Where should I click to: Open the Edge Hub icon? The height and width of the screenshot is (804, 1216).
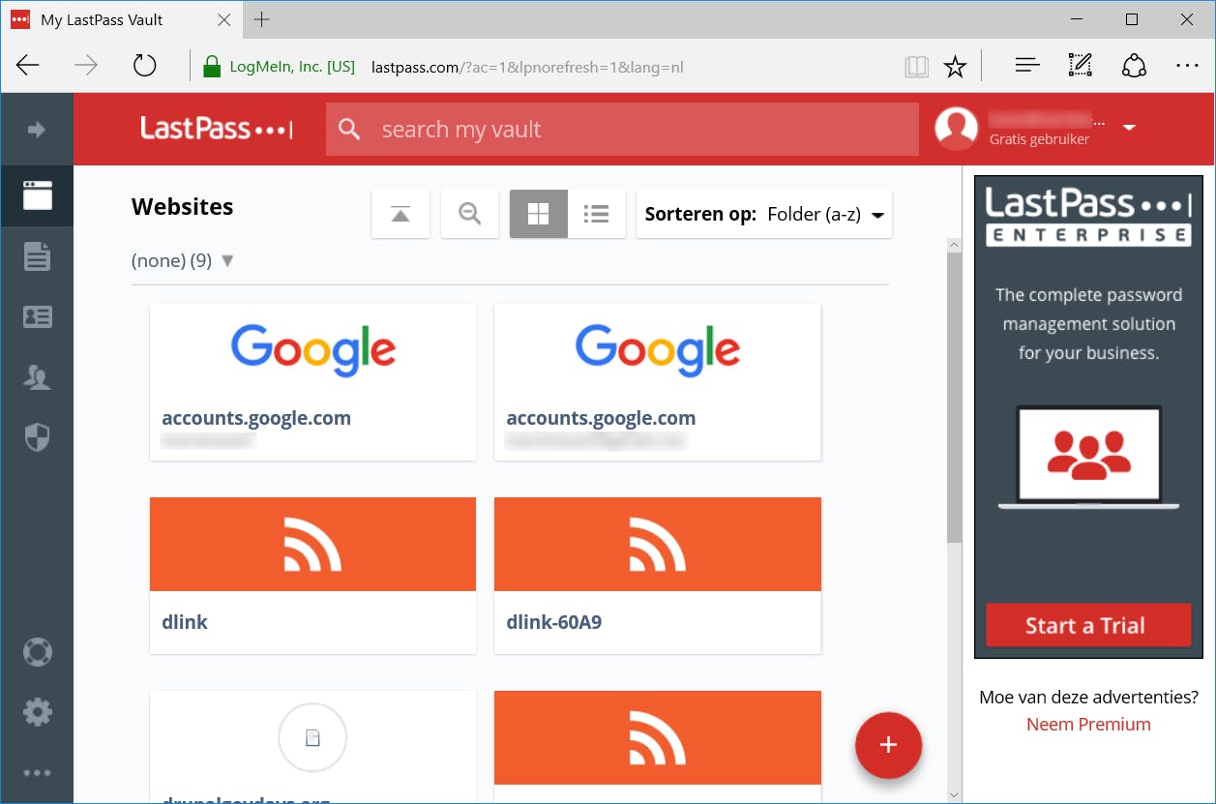[x=1027, y=66]
